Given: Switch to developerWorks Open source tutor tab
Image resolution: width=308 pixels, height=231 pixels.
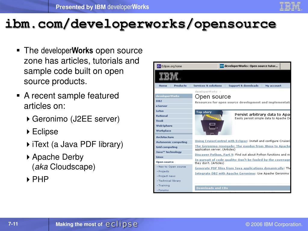Looking at the screenshot, I should click(x=249, y=66).
